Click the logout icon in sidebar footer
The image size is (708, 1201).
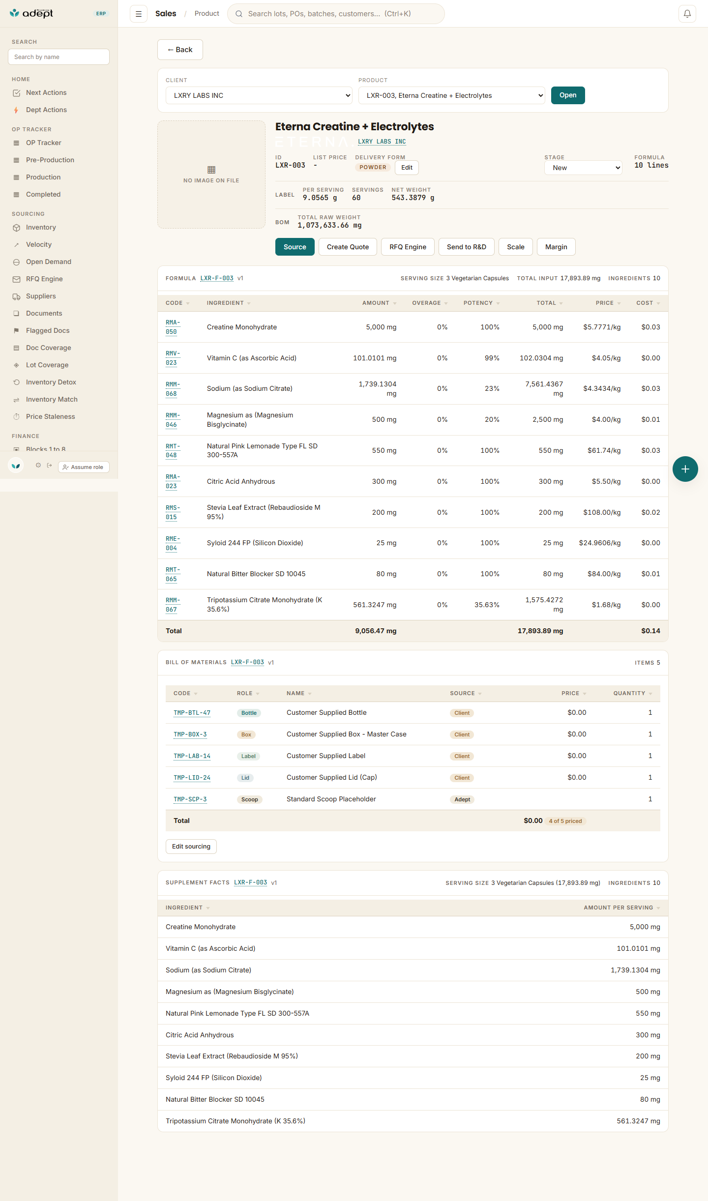[x=49, y=465]
